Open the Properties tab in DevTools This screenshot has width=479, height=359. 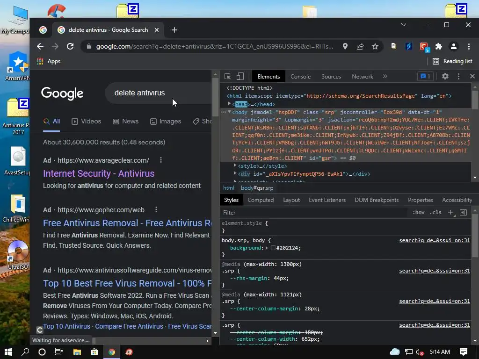421,200
